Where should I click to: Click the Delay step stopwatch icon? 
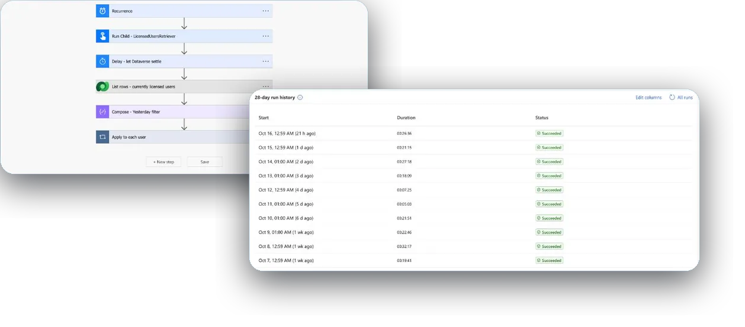click(102, 61)
